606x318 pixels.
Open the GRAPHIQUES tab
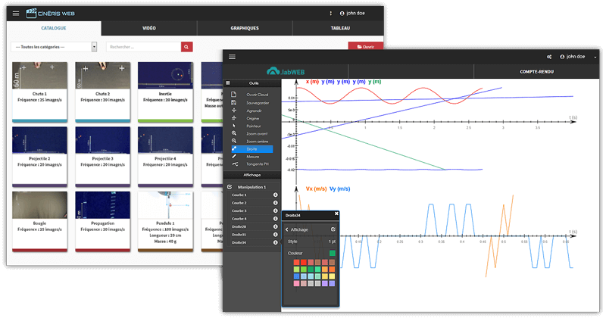245,28
